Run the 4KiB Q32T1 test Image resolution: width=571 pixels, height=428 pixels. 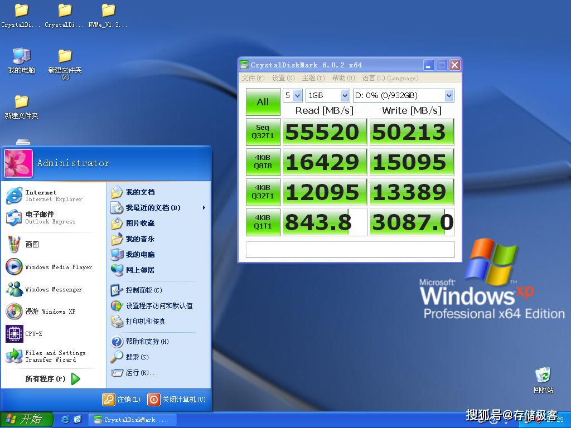263,192
